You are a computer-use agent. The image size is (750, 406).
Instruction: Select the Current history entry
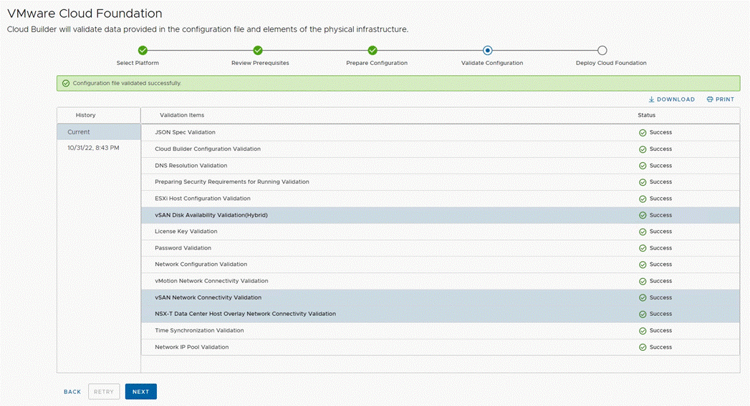coord(99,132)
